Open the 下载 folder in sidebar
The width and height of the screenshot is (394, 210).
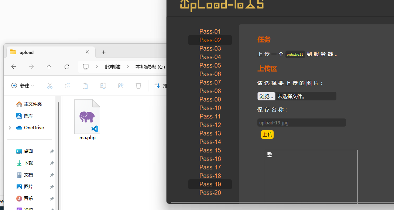tap(28, 163)
